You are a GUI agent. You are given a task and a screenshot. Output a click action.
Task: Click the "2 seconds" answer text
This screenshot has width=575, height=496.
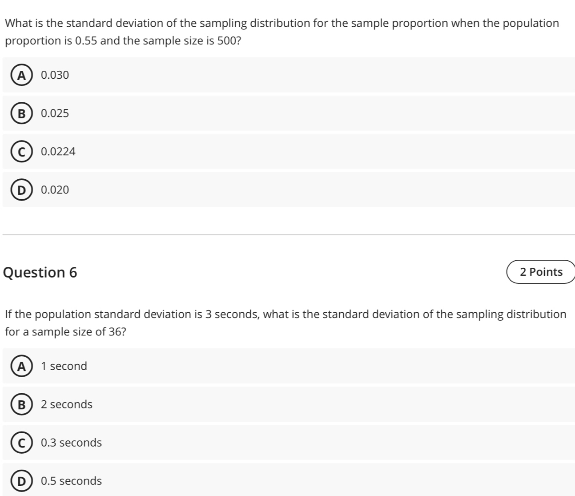pyautogui.click(x=67, y=404)
